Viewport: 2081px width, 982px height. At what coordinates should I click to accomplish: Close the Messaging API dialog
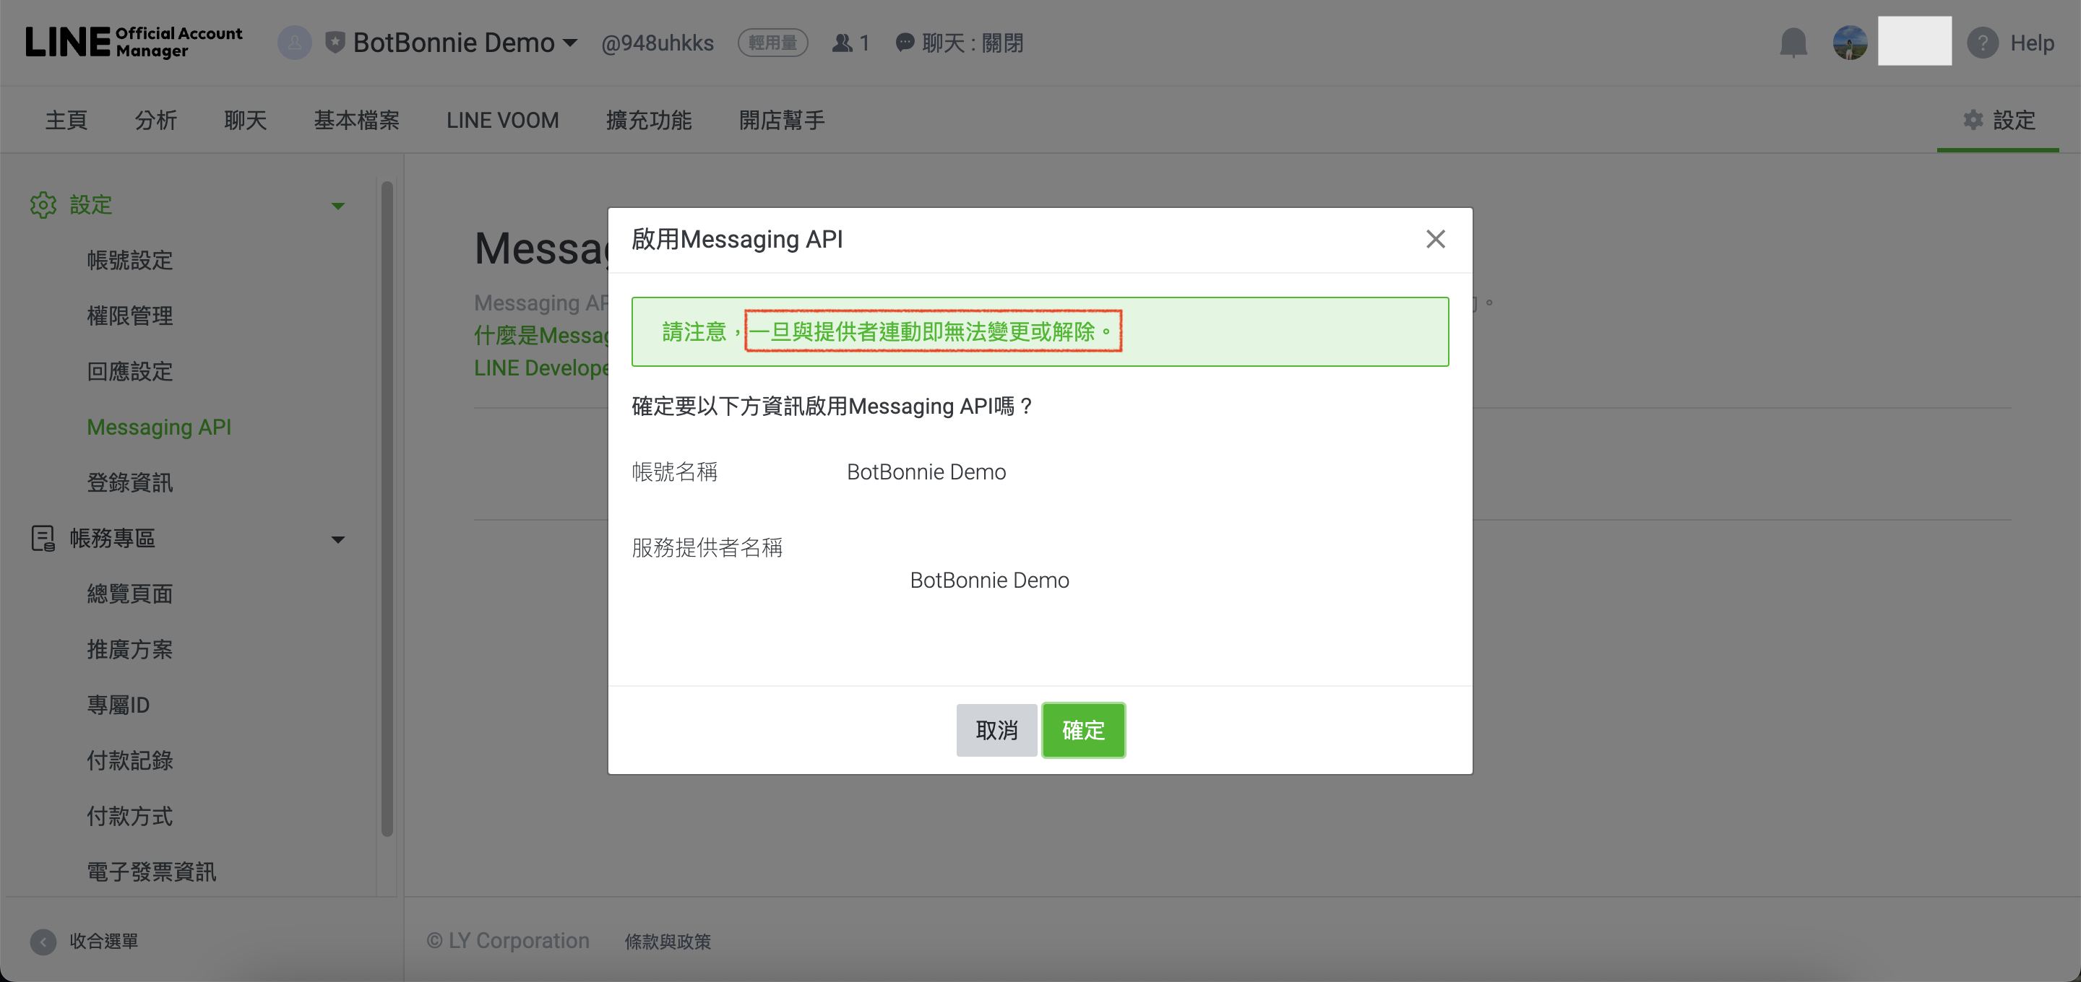(1435, 239)
